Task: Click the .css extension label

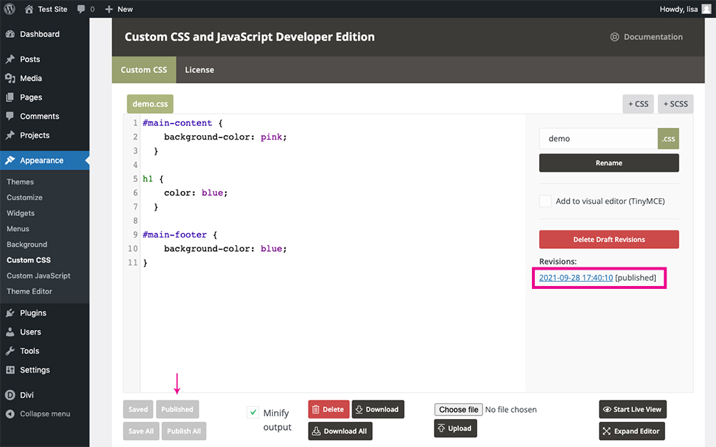Action: click(x=669, y=139)
